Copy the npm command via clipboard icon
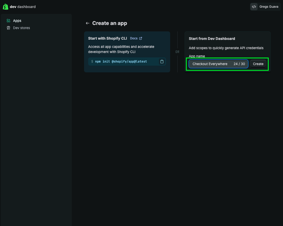The image size is (283, 226). (x=162, y=62)
